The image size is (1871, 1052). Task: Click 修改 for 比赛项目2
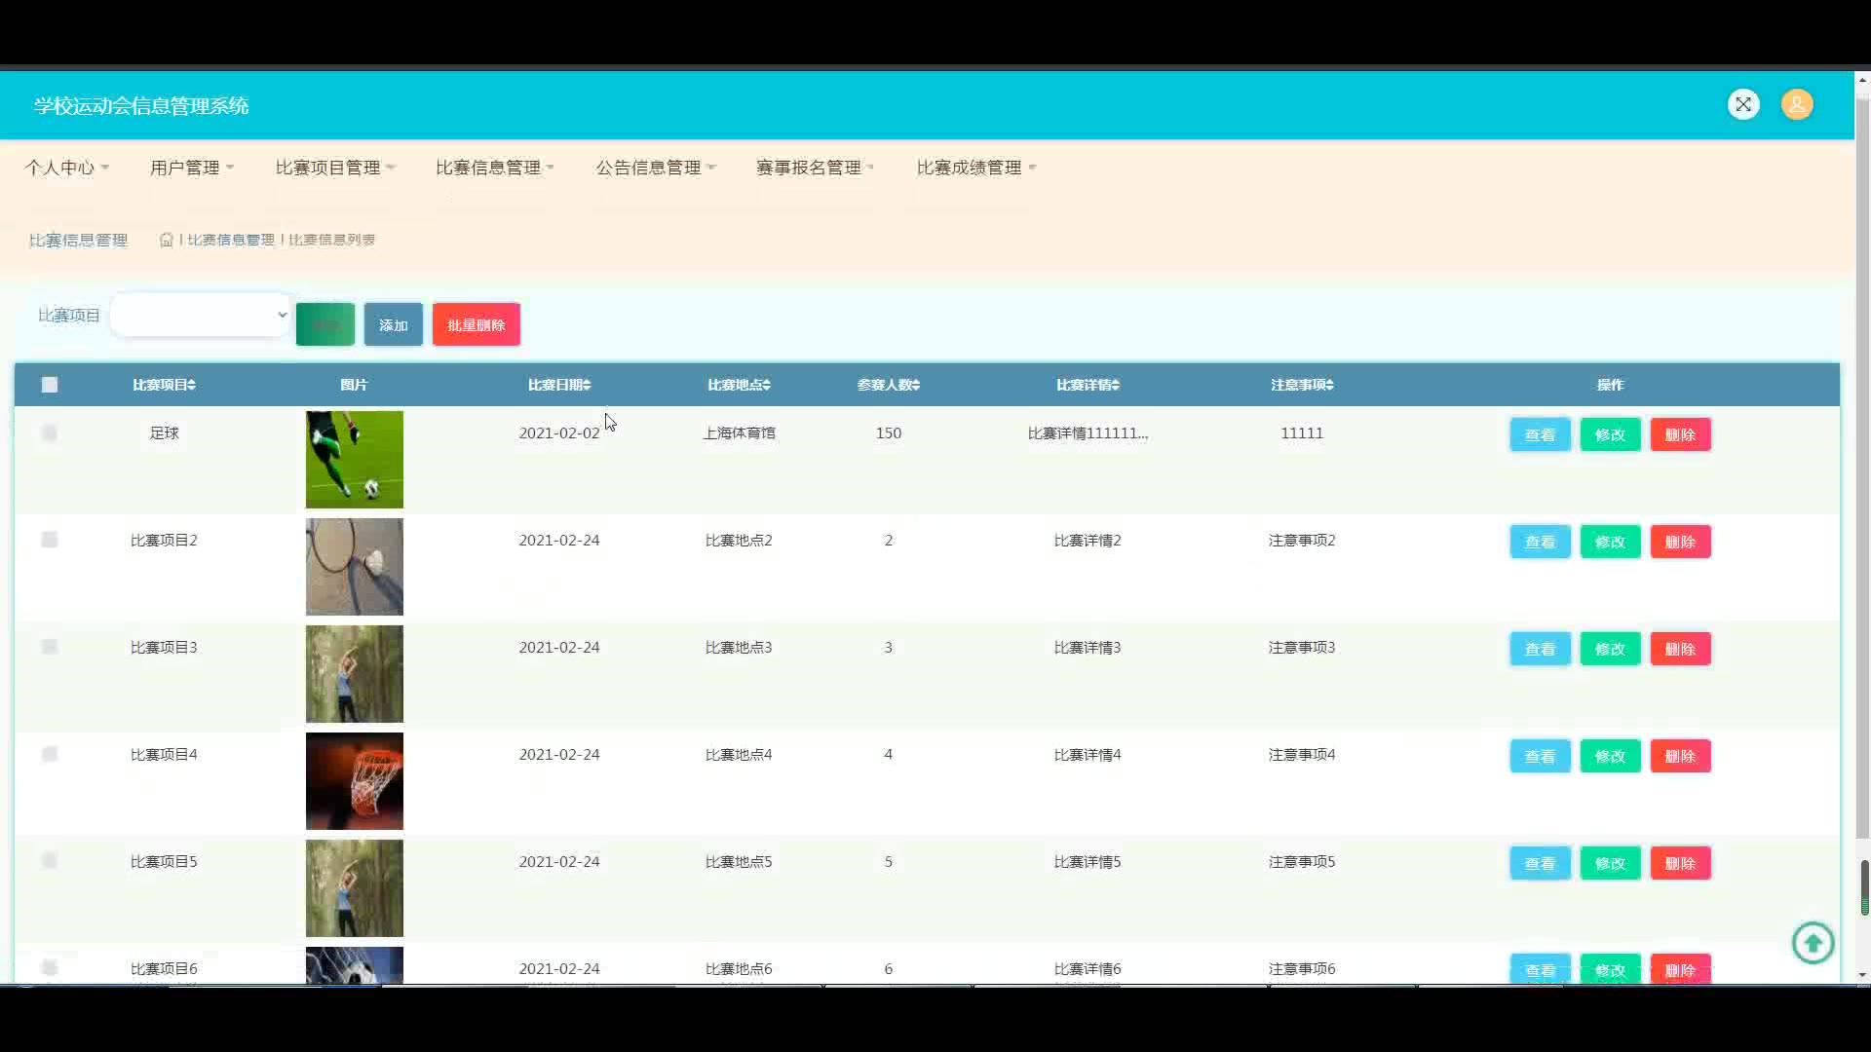[x=1610, y=542]
